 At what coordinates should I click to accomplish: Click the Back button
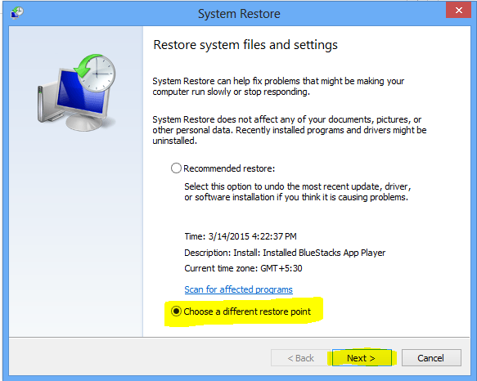point(300,358)
